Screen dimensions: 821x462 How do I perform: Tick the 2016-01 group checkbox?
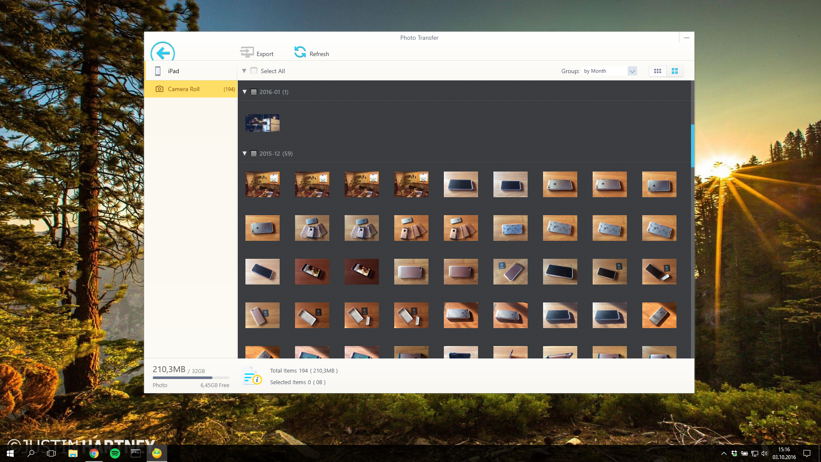pyautogui.click(x=254, y=92)
